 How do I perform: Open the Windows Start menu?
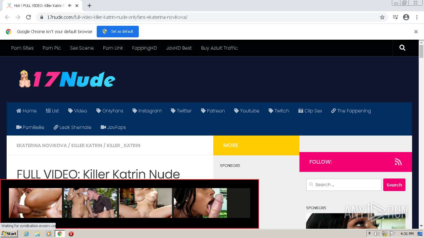[x=9, y=234]
